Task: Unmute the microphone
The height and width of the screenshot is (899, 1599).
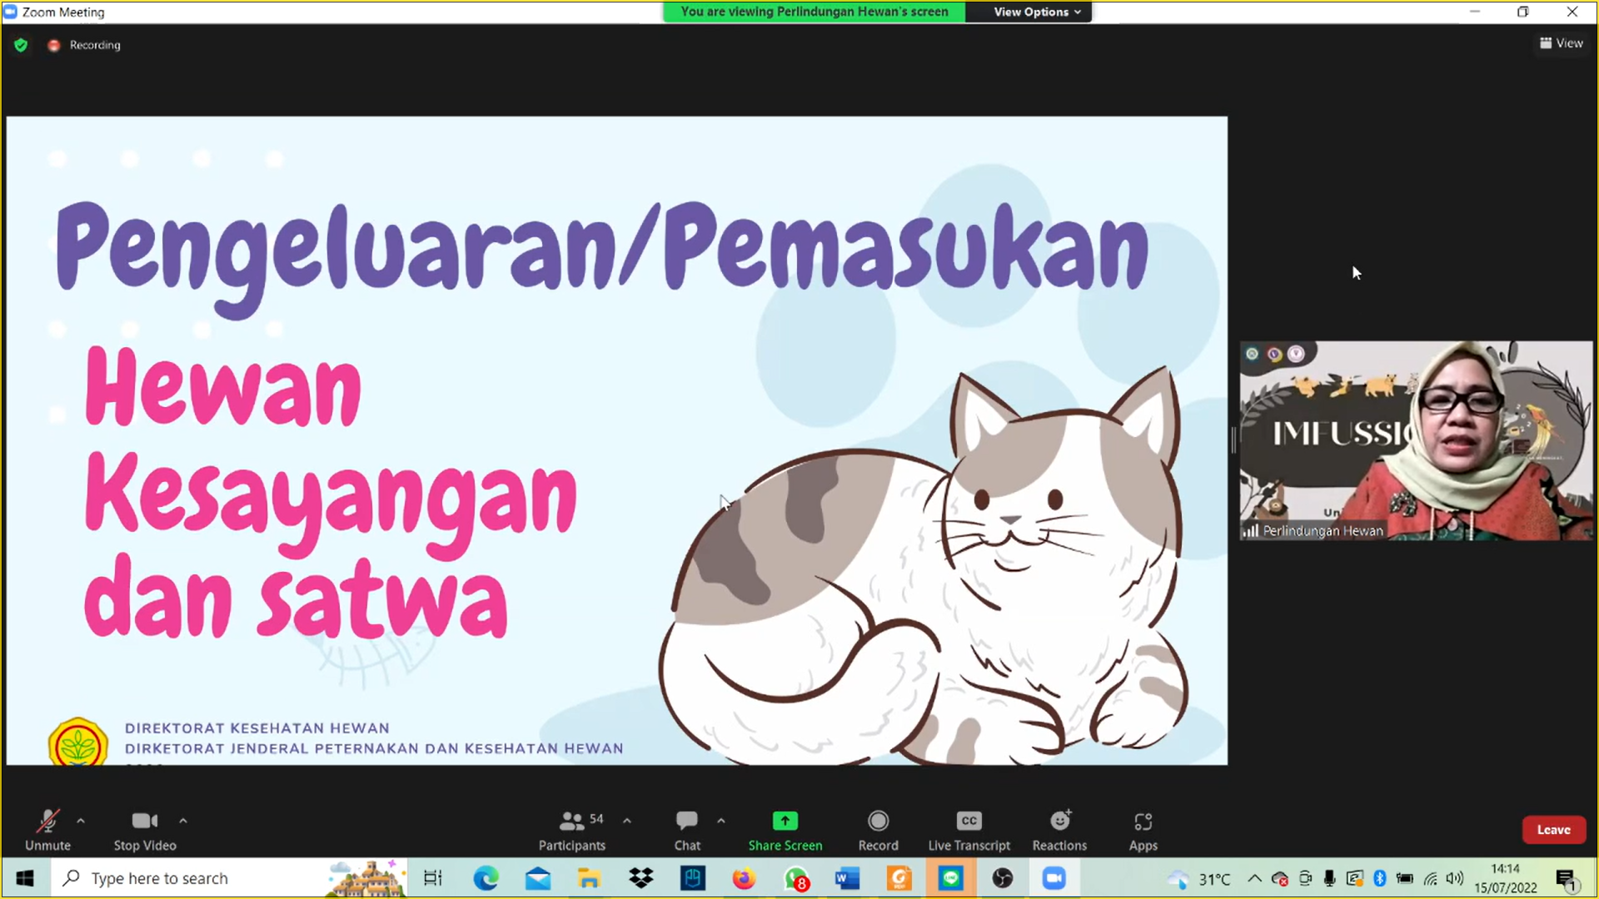Action: (x=47, y=830)
